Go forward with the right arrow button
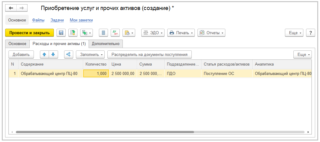Screen dimensions: 320x142 22,8
